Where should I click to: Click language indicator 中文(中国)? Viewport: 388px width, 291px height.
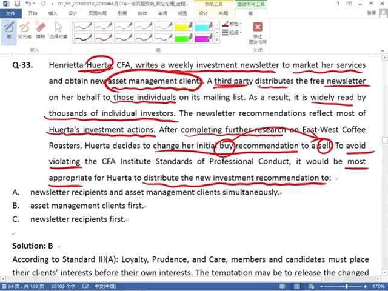point(105,287)
